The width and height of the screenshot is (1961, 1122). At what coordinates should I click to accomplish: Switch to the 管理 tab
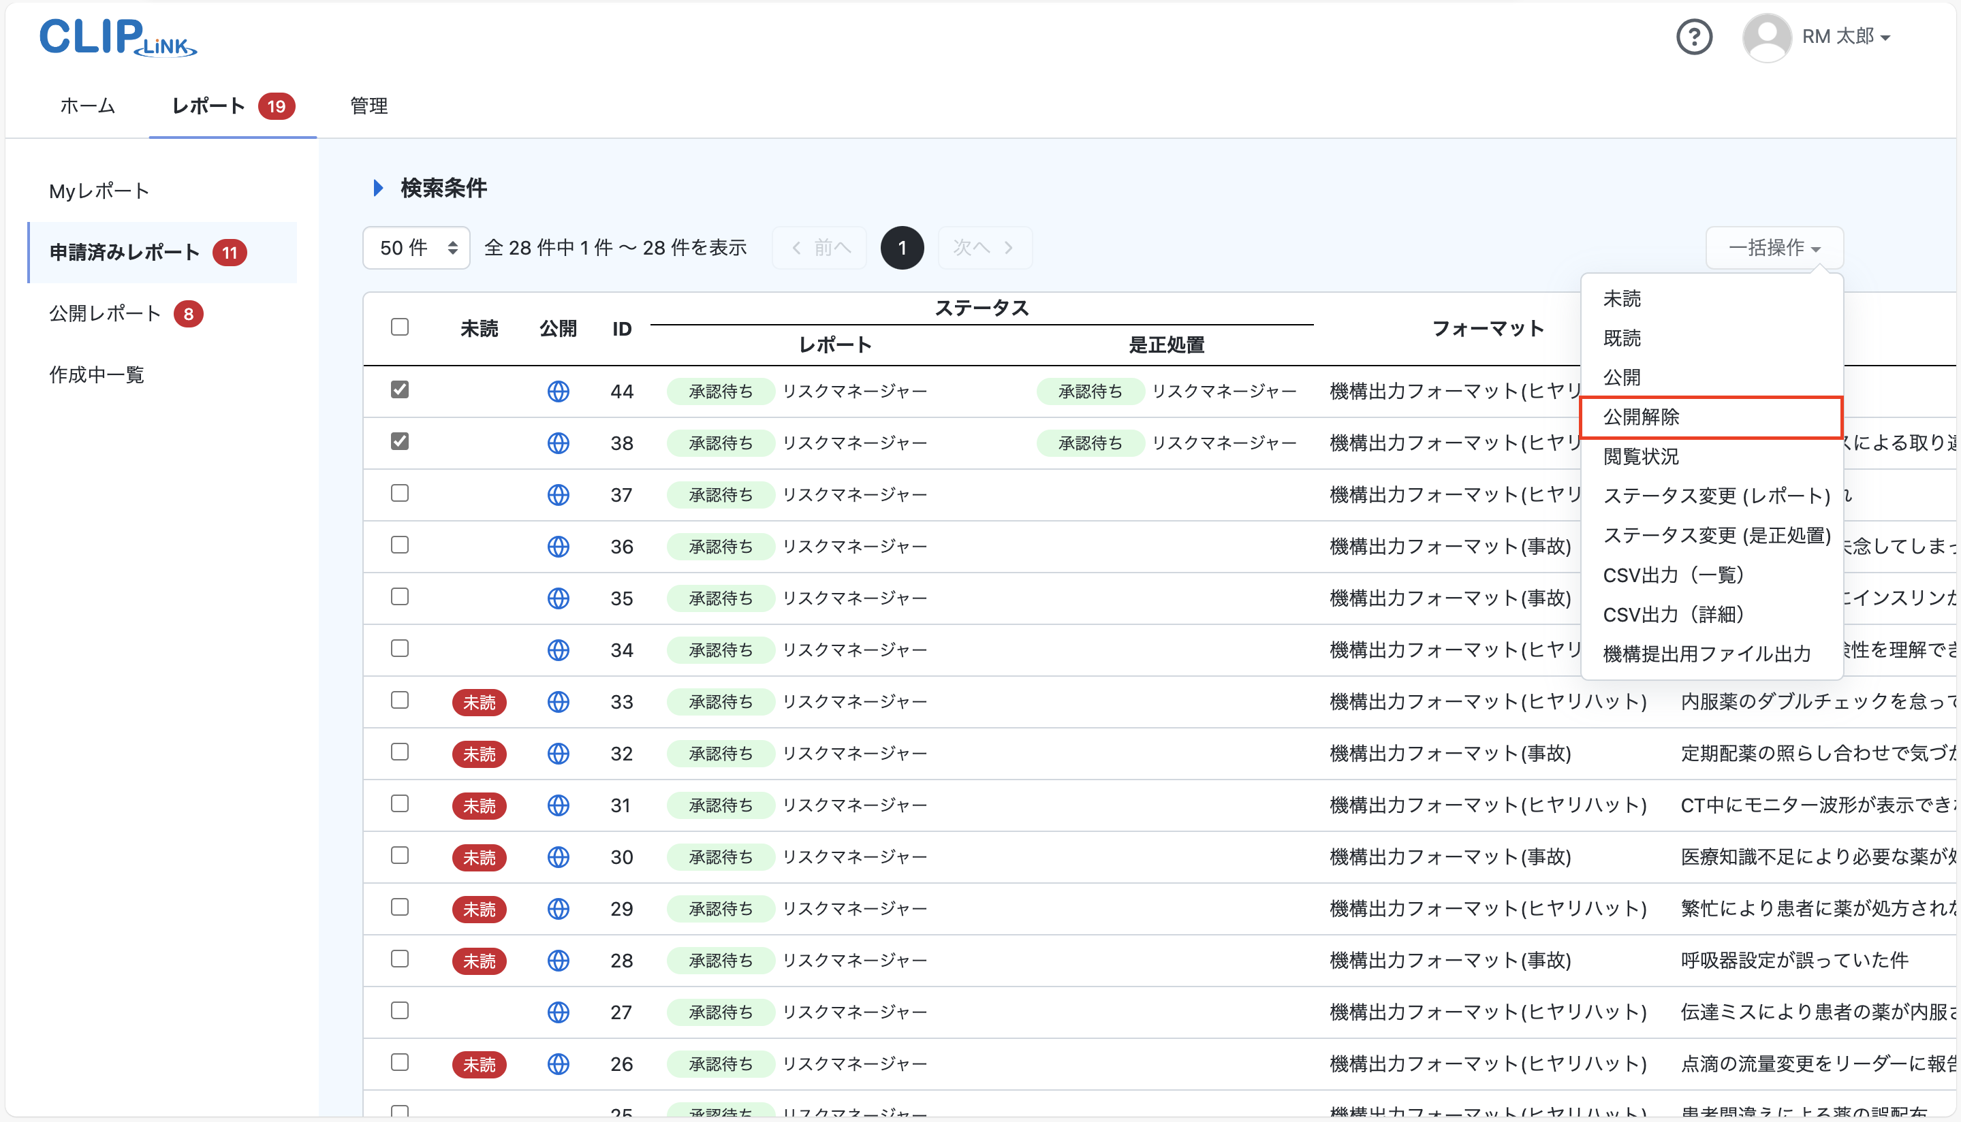(x=368, y=106)
